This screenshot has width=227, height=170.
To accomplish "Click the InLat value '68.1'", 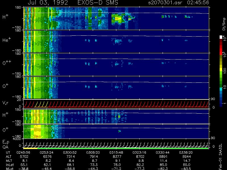I will (70, 165).
